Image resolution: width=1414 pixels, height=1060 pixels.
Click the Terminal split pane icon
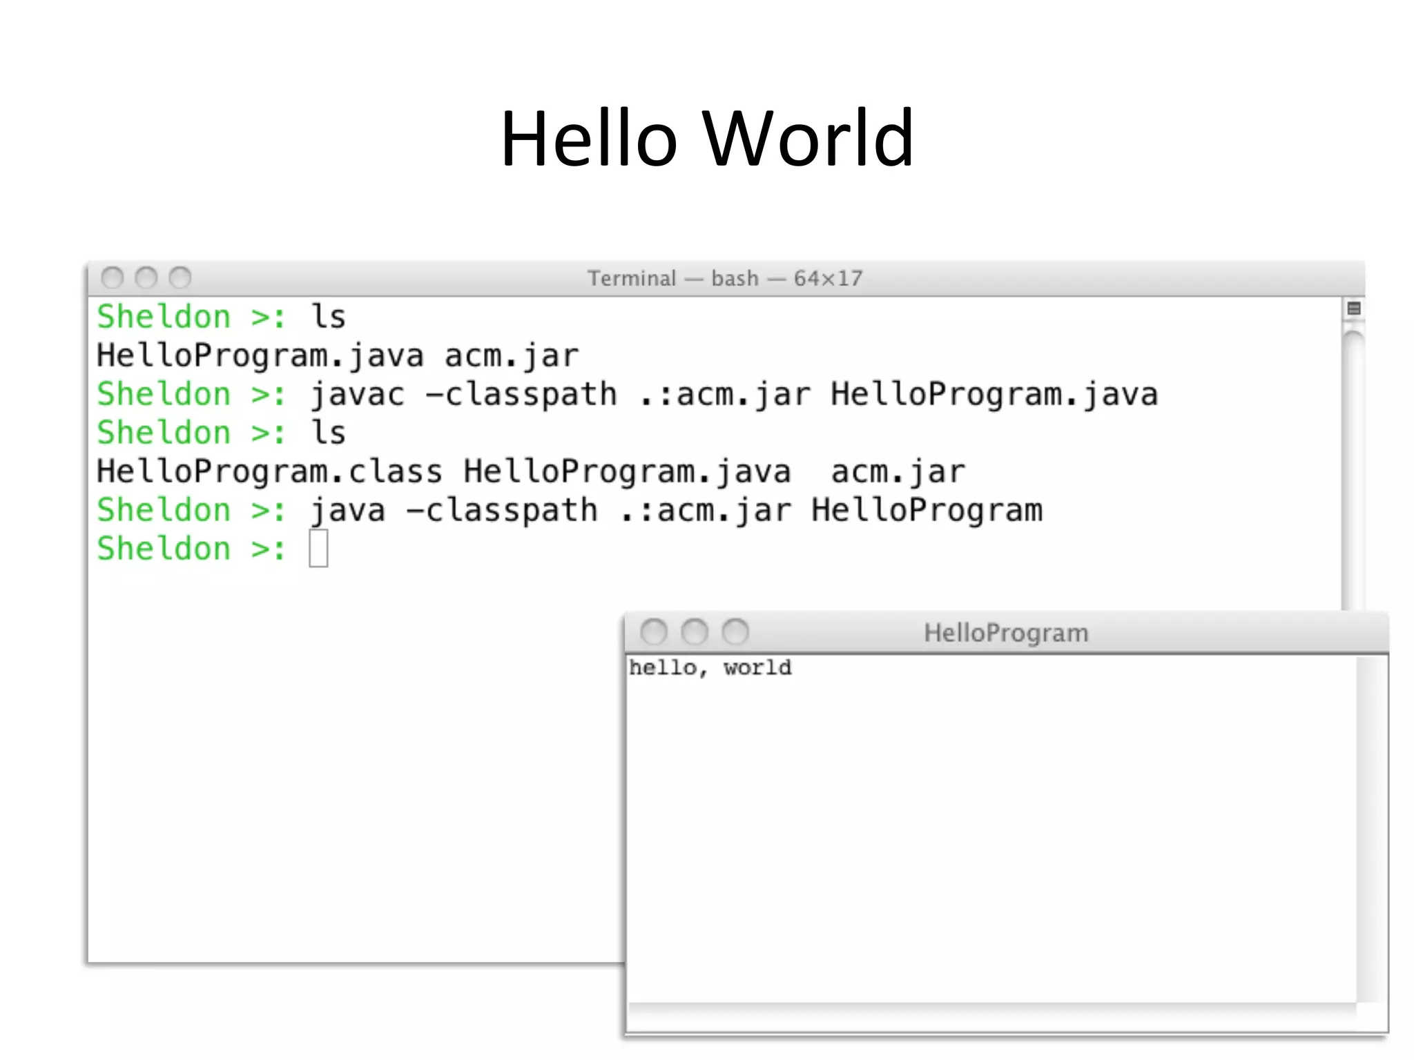click(1354, 308)
